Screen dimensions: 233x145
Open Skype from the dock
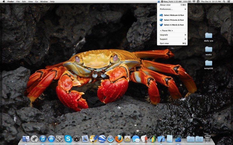[68, 139]
